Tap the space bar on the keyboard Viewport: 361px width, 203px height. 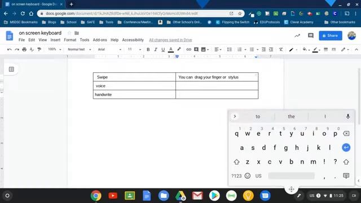(x=291, y=176)
